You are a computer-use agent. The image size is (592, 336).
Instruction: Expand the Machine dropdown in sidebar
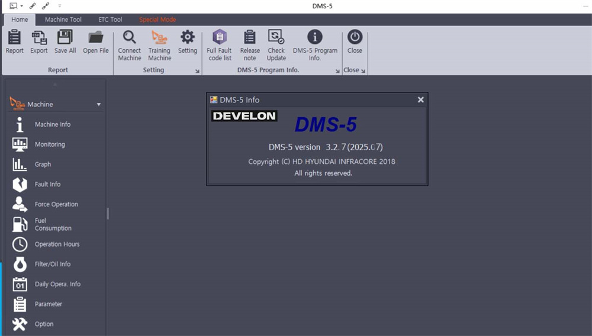[99, 105]
